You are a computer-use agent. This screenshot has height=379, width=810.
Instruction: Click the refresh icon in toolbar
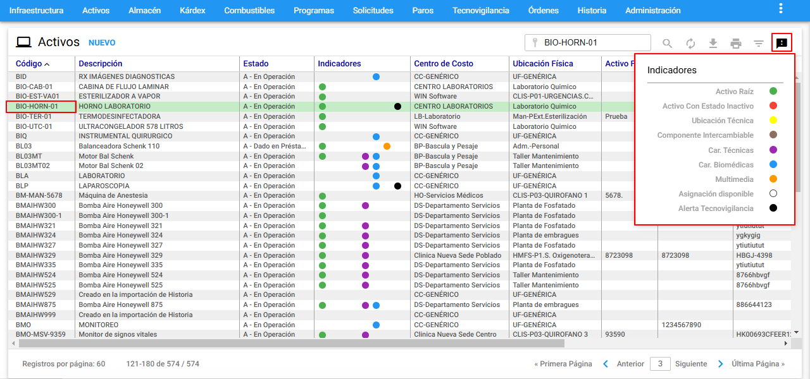690,44
